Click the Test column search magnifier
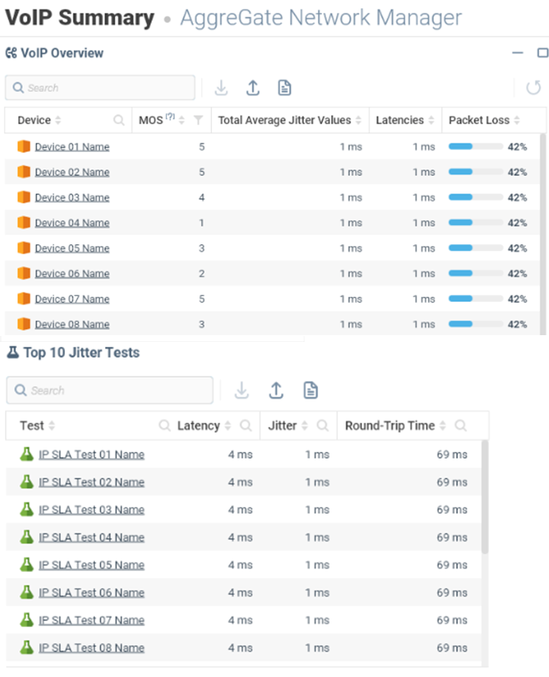Screen dimensions: 549x677 click(164, 426)
